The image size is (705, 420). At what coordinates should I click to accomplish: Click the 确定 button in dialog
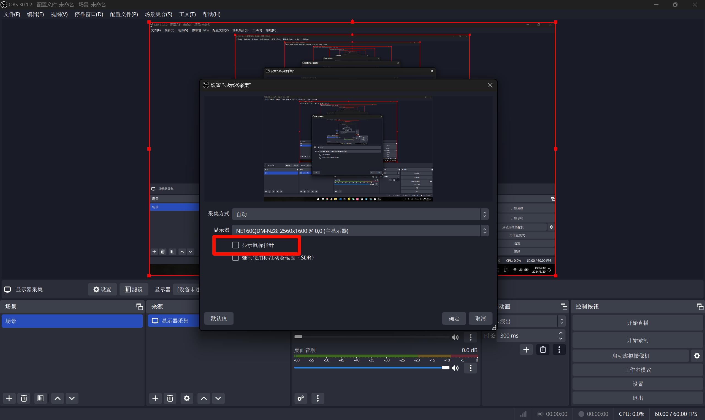pyautogui.click(x=454, y=318)
